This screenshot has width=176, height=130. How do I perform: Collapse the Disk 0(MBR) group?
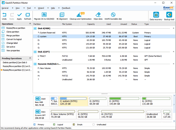pos(173,28)
